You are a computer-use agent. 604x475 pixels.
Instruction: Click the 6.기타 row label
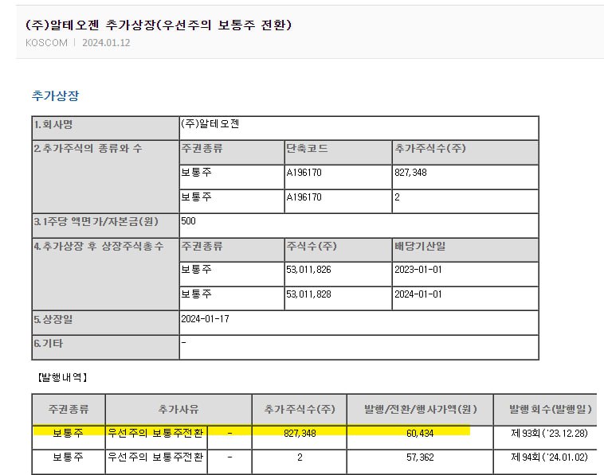coord(48,344)
